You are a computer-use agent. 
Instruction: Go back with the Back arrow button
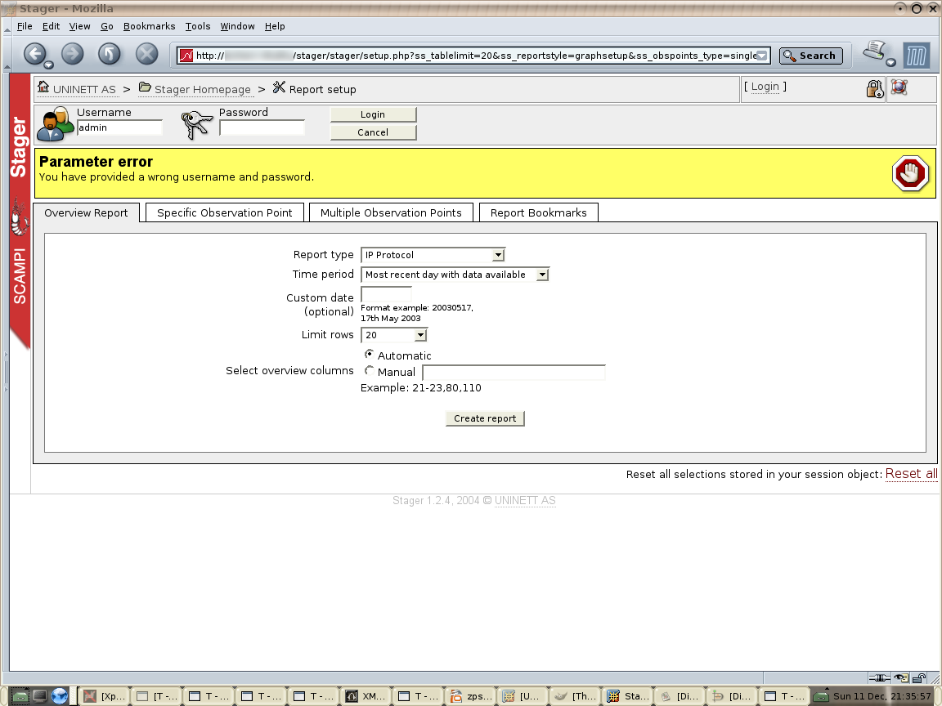click(x=35, y=54)
